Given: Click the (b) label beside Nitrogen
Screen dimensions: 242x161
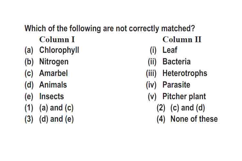Looking at the screenshot, I should coord(29,62).
